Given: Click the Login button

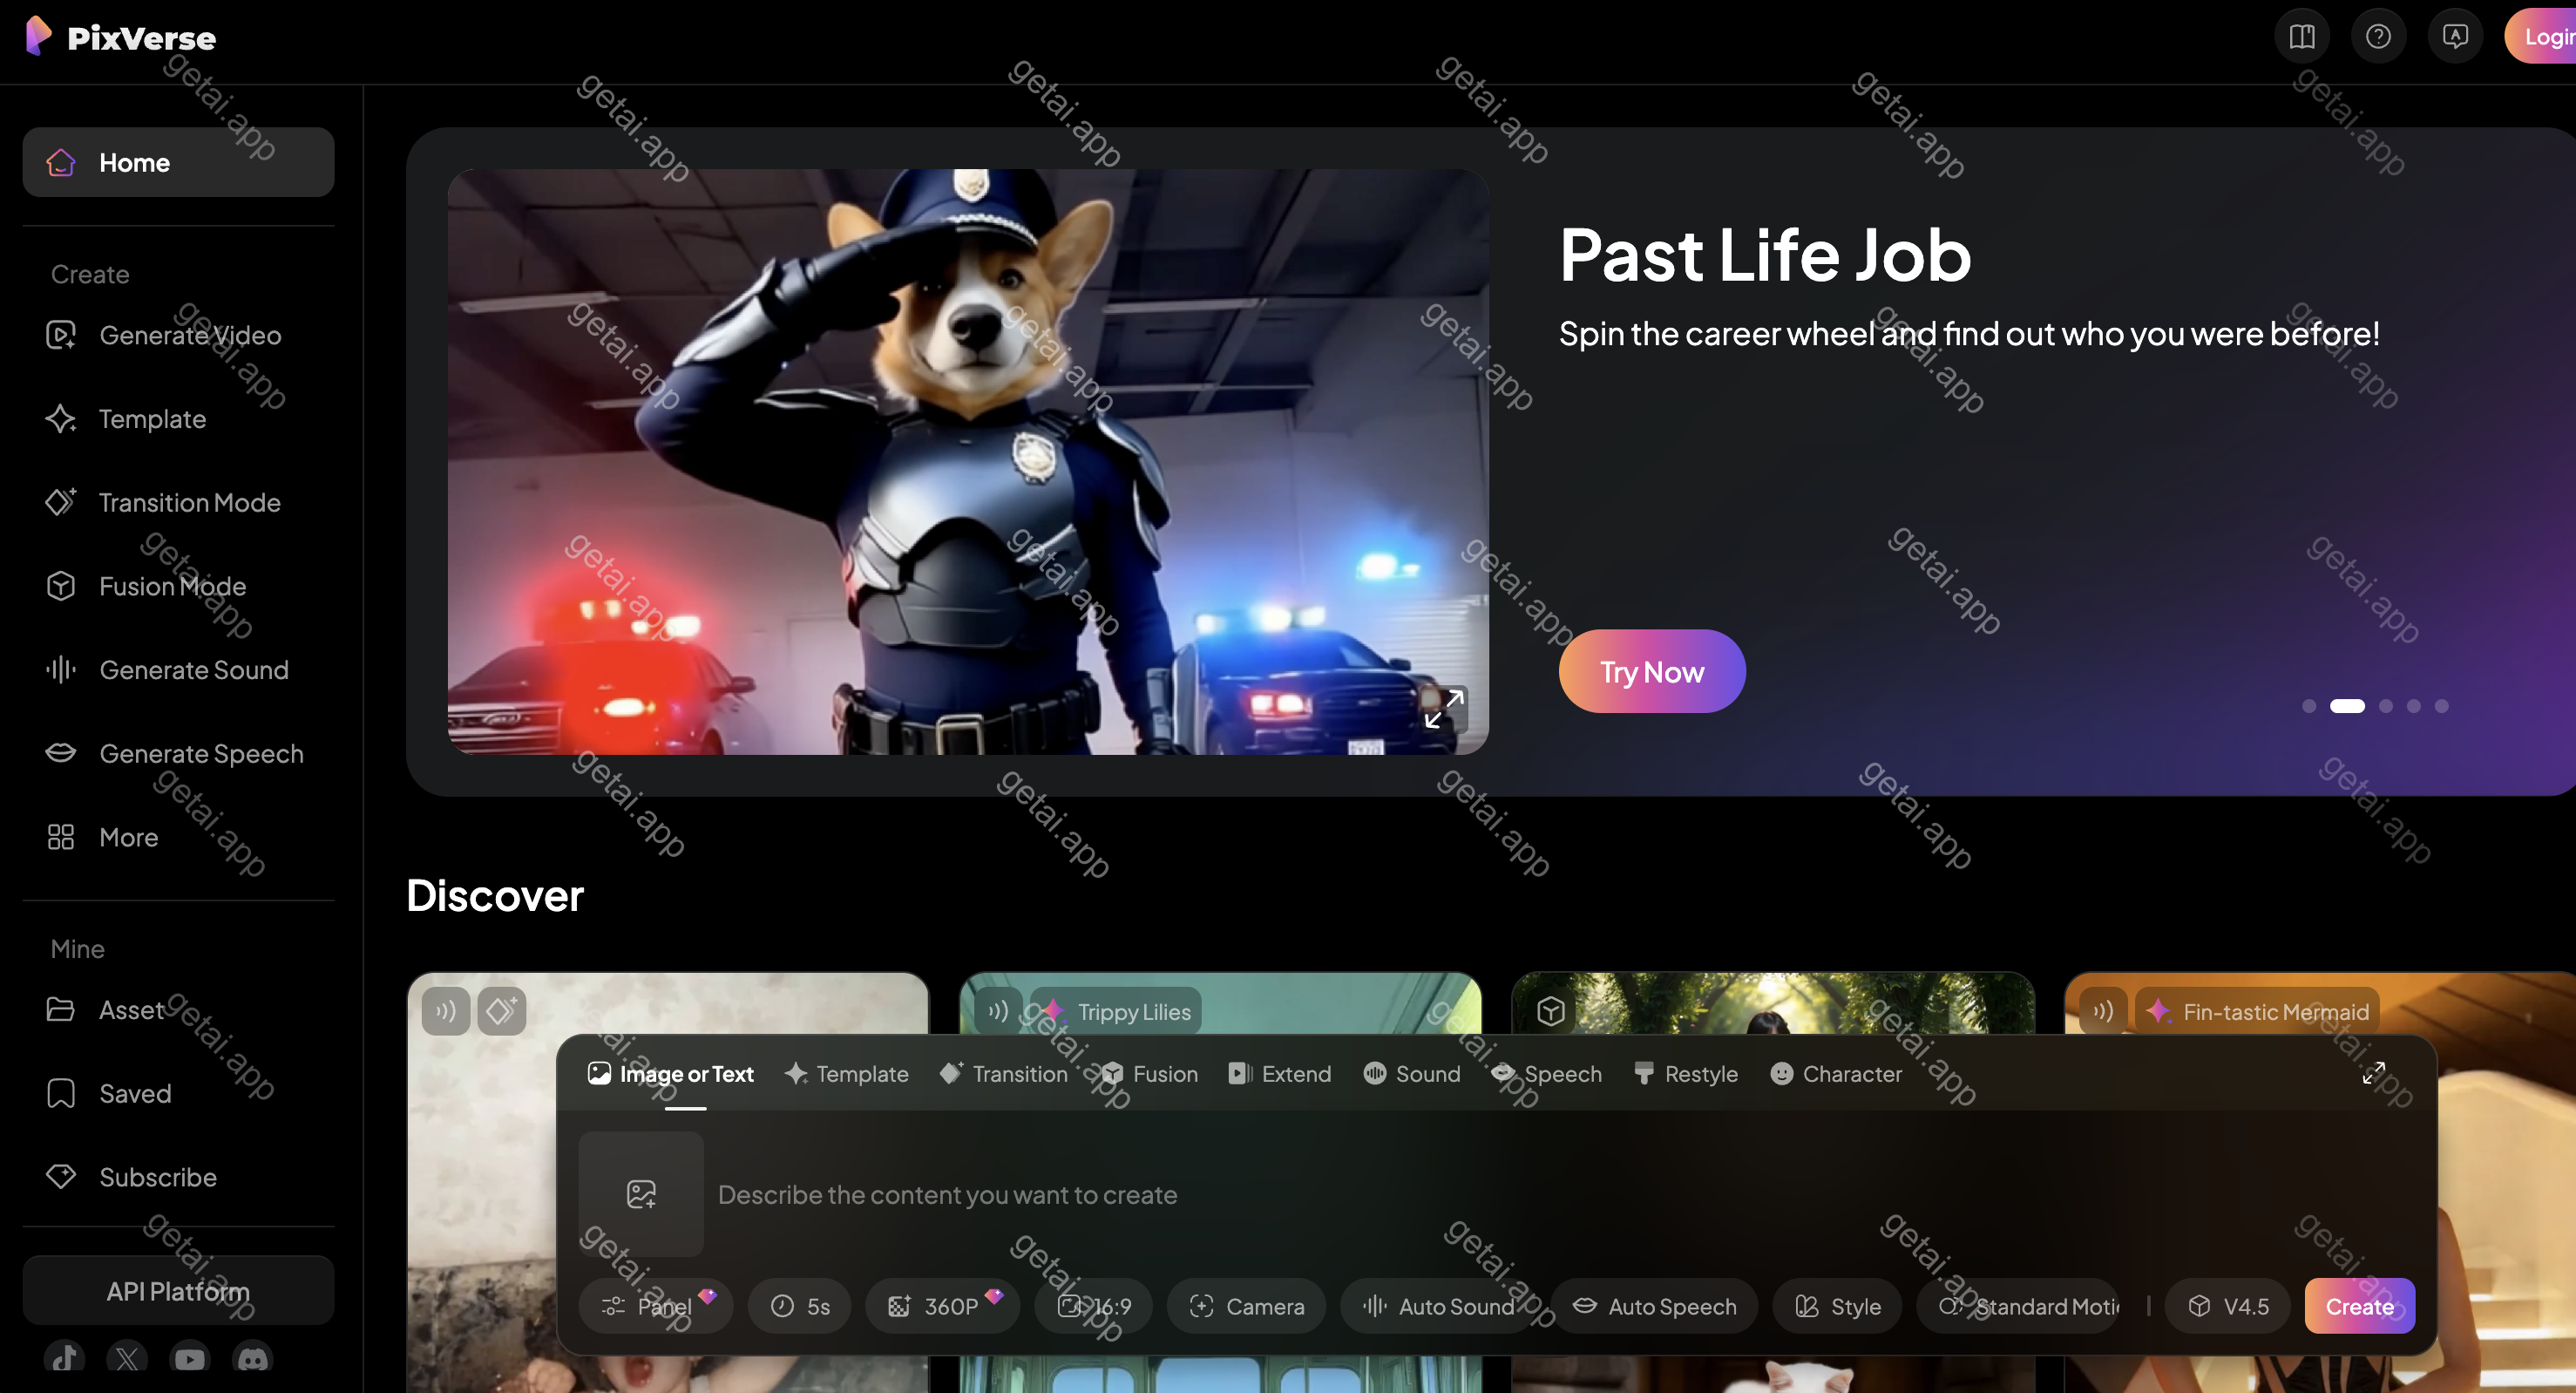Looking at the screenshot, I should [x=2542, y=37].
